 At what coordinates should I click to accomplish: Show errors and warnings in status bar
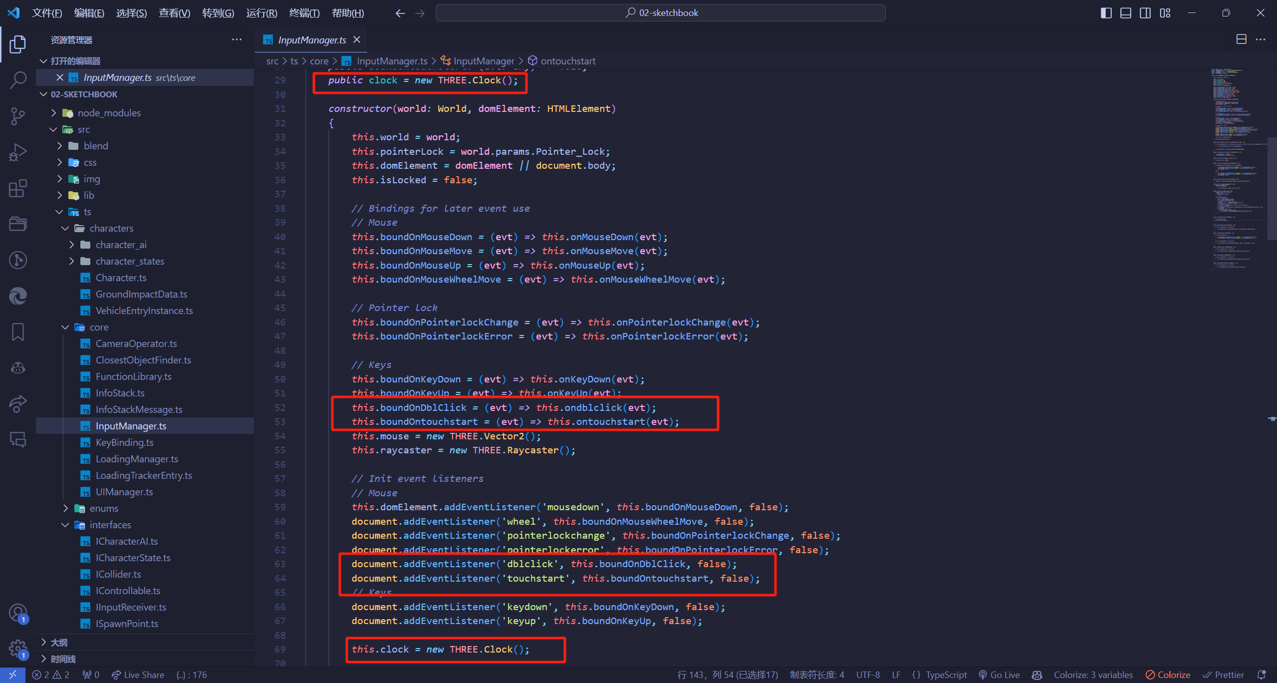coord(50,675)
